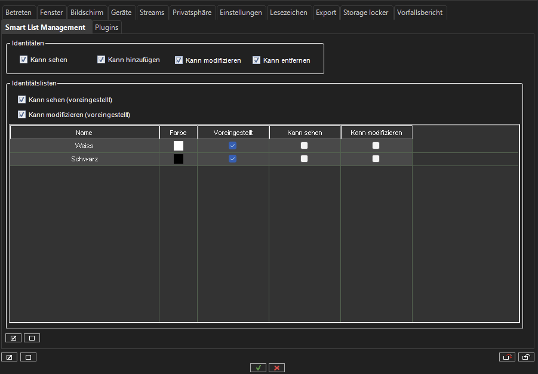Select the Export tab
Viewport: 538px width, 374px height.
326,13
